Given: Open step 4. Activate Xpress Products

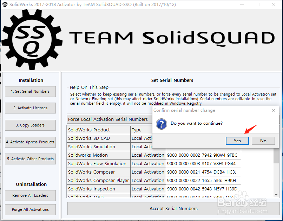Looking at the screenshot, I should (x=30, y=142).
